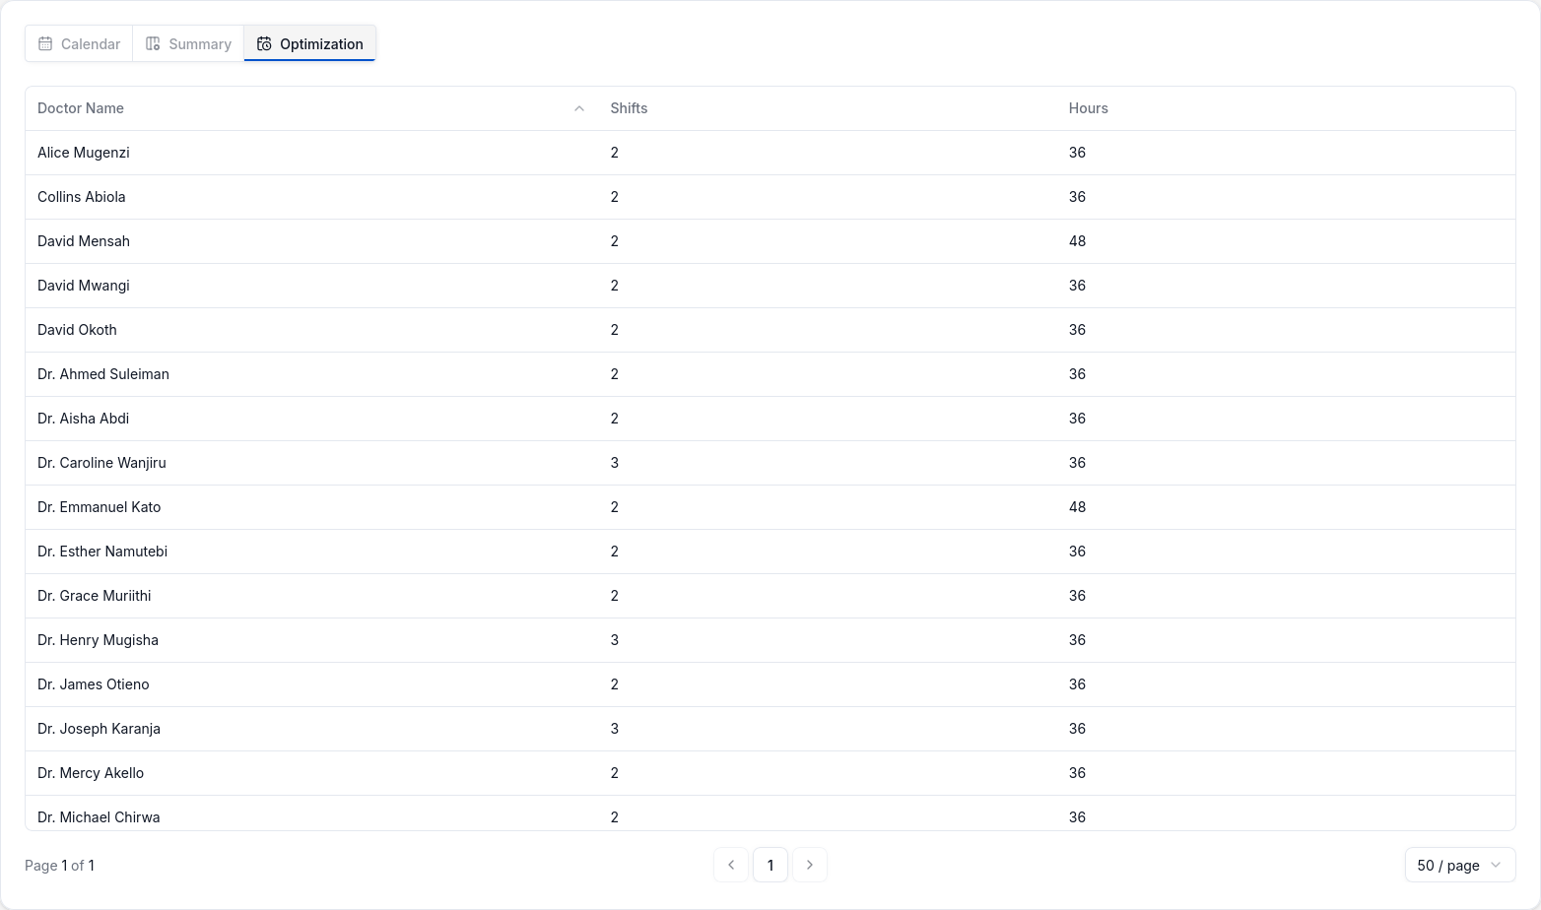Open the Summary tab
Viewport: 1541px width, 910px height.
(x=188, y=43)
